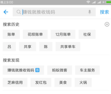The height and width of the screenshot is (94, 111).
Task: Tap the battery status icon
Action: tap(108, 2)
